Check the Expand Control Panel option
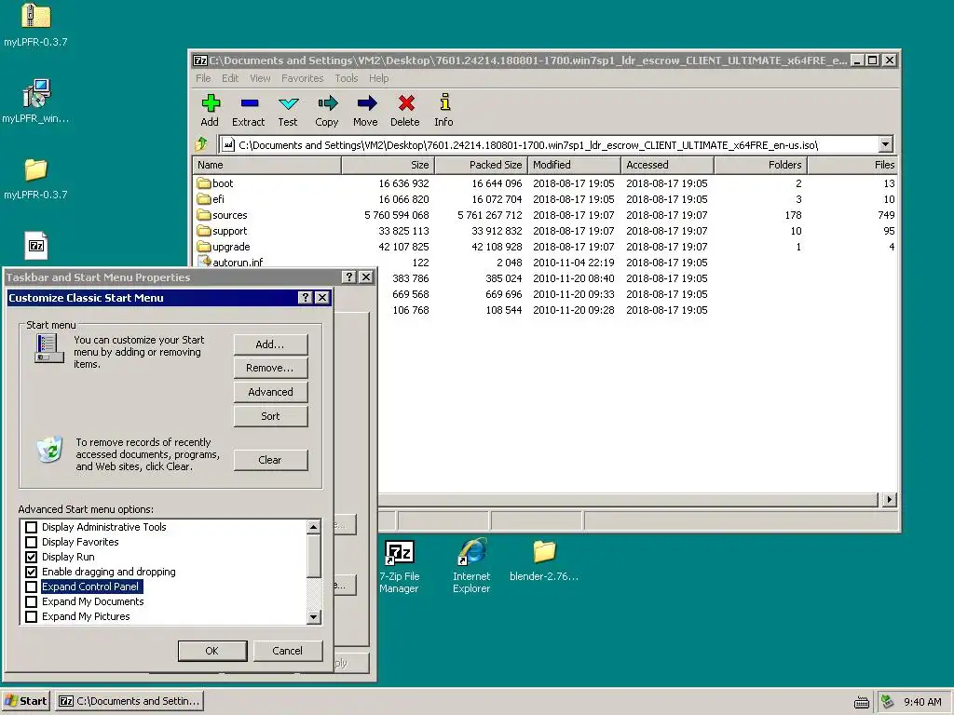 point(31,587)
